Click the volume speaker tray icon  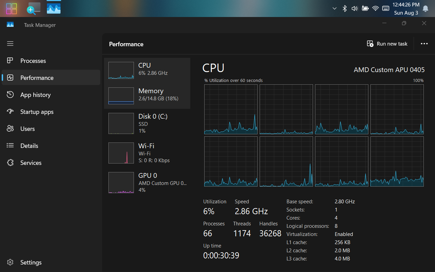[354, 8]
